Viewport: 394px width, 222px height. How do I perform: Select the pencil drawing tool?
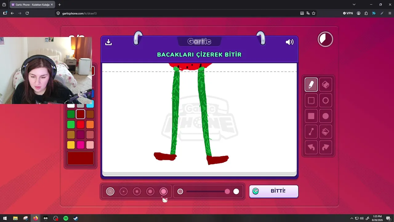pos(311,85)
